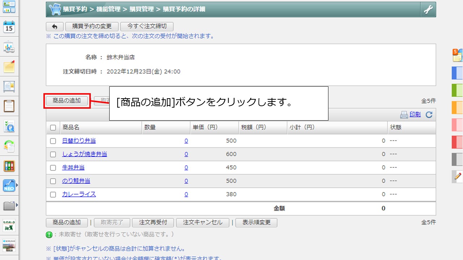The width and height of the screenshot is (463, 260).
Task: Click the 印刷 print link
Action: click(x=415, y=115)
